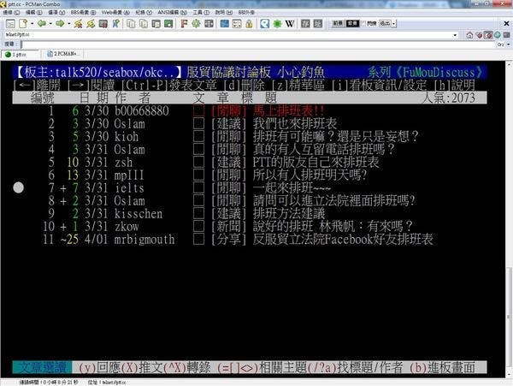Click the green square toolbar icon
This screenshot has height=386, width=513.
pyautogui.click(x=168, y=24)
